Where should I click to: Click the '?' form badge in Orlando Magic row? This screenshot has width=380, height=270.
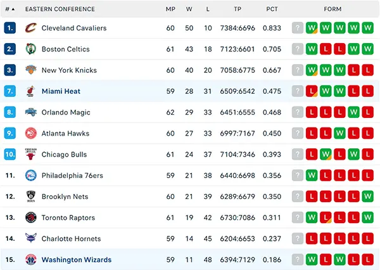click(x=298, y=112)
